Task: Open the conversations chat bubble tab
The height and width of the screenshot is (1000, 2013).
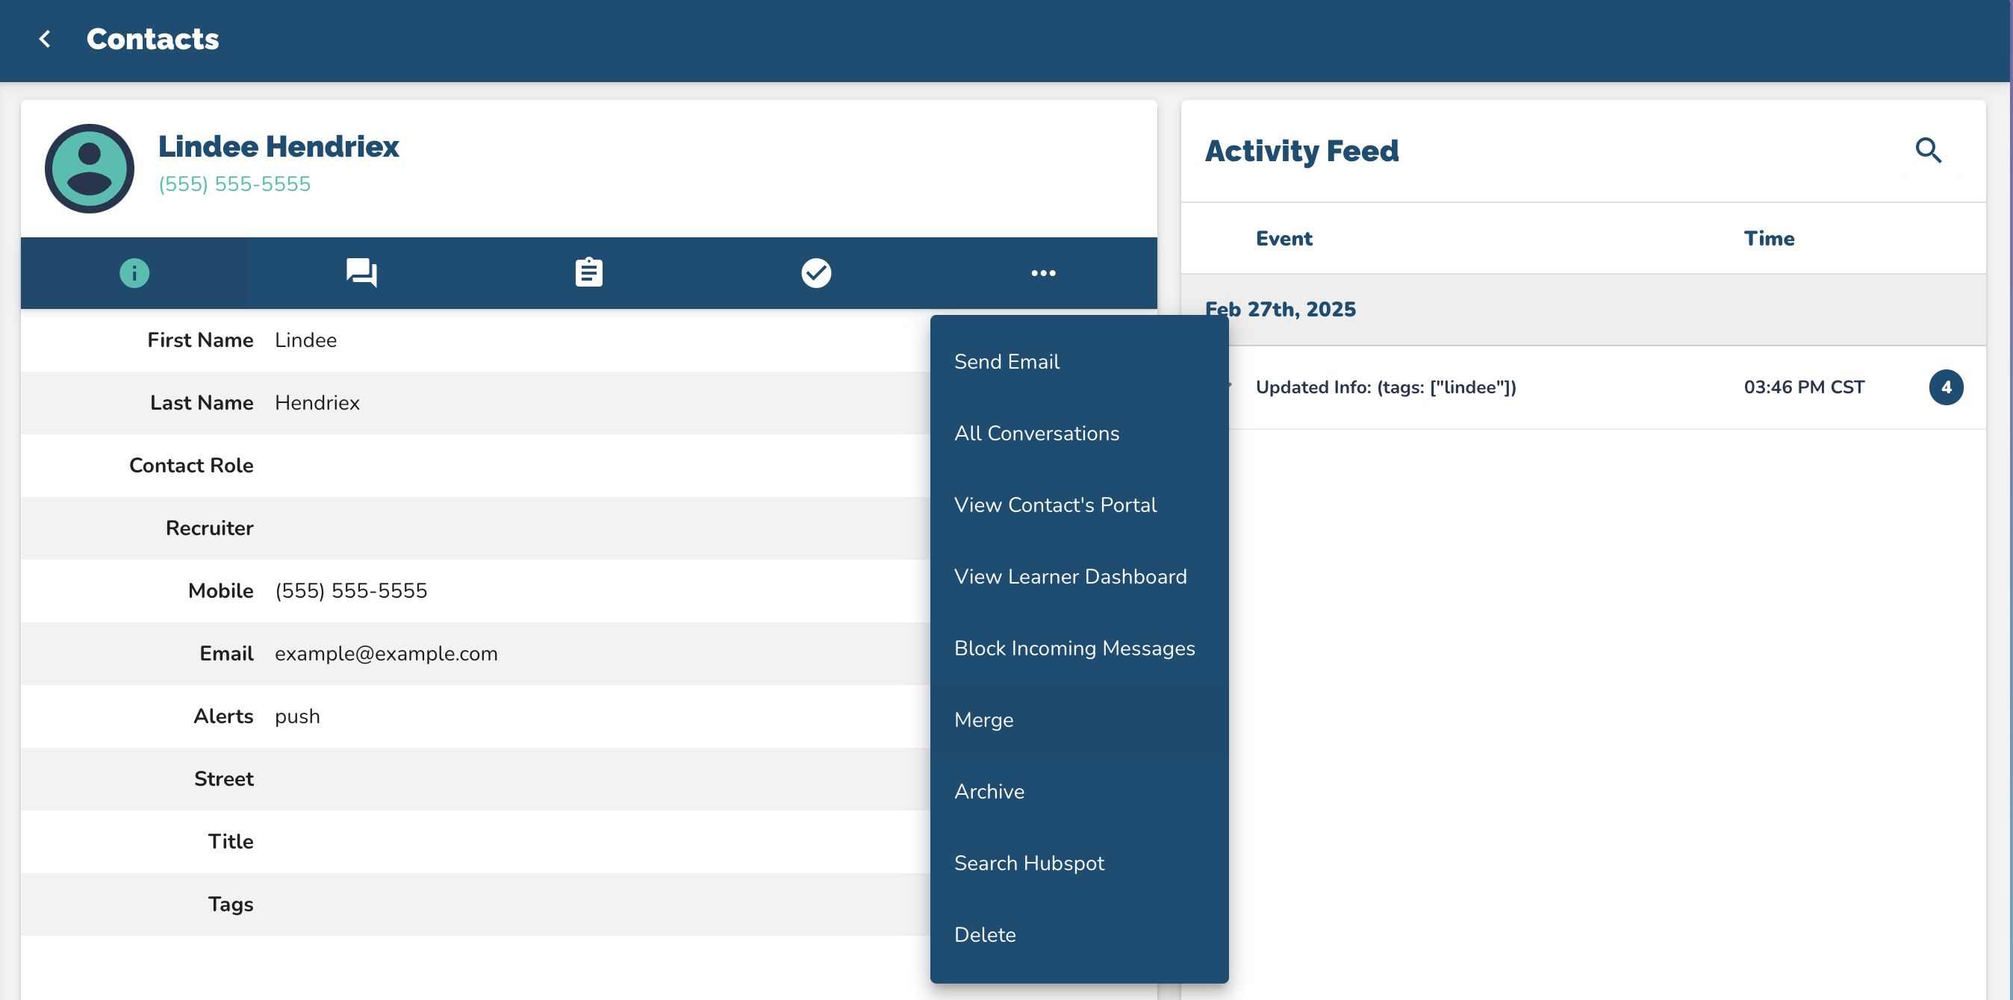Action: point(361,272)
